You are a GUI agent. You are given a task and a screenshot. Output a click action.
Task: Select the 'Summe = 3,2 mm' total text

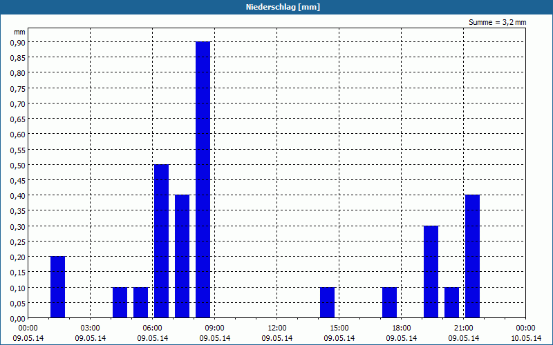(x=497, y=22)
